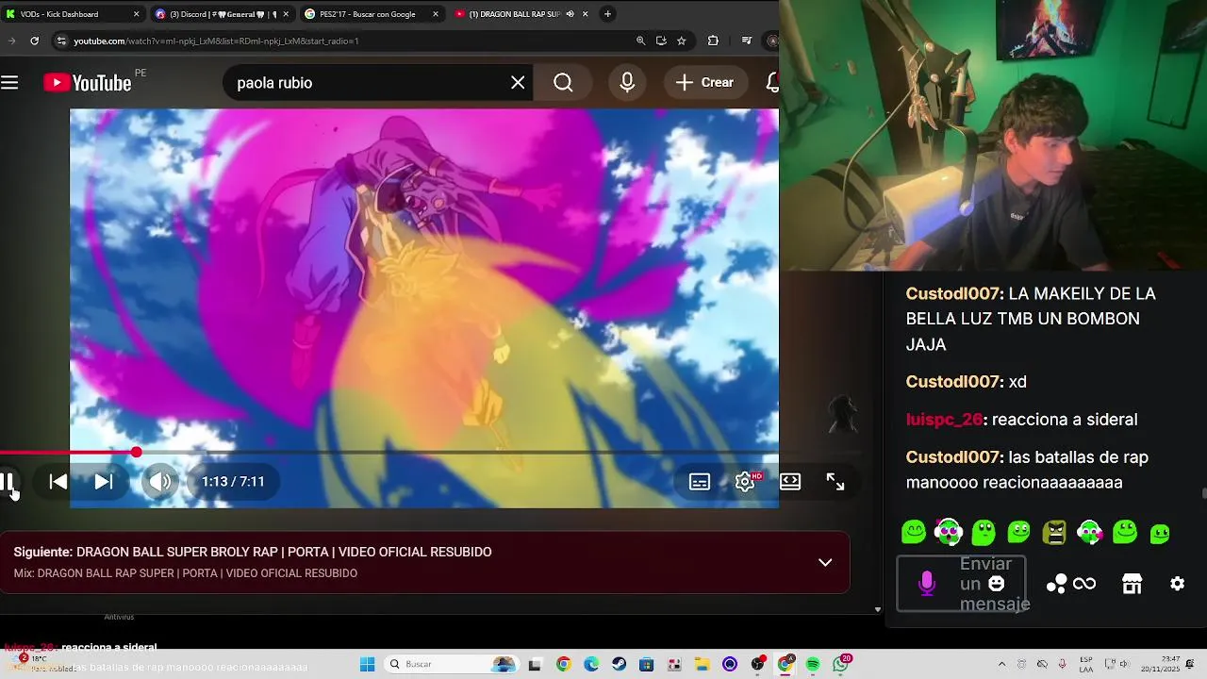
Task: Switch to theater mode
Action: coord(790,482)
